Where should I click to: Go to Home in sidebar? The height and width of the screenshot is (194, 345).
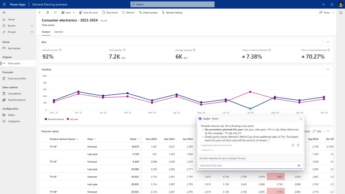tap(11, 19)
